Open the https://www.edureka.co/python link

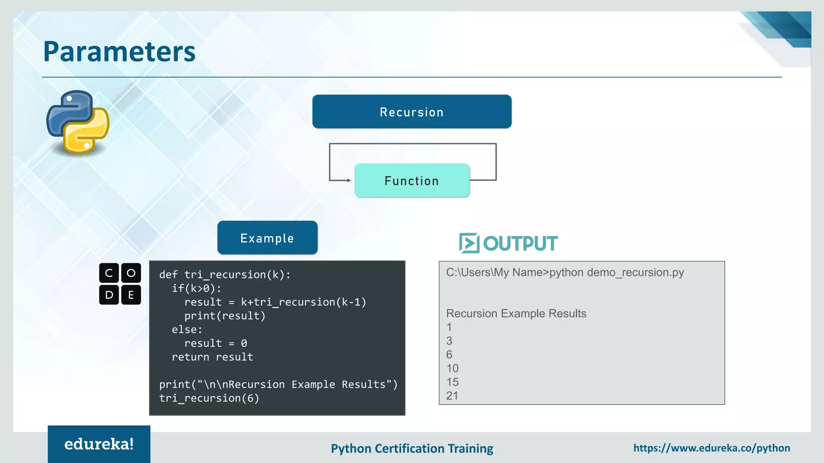tap(712, 448)
